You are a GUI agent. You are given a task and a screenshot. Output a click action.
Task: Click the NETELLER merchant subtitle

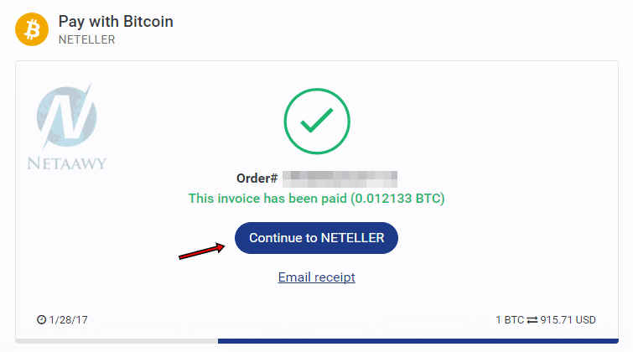(87, 39)
